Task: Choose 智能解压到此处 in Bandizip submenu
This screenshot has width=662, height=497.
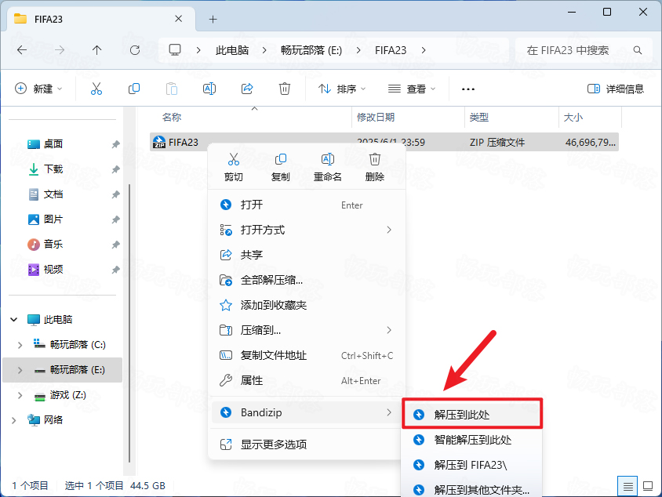Action: (x=472, y=440)
